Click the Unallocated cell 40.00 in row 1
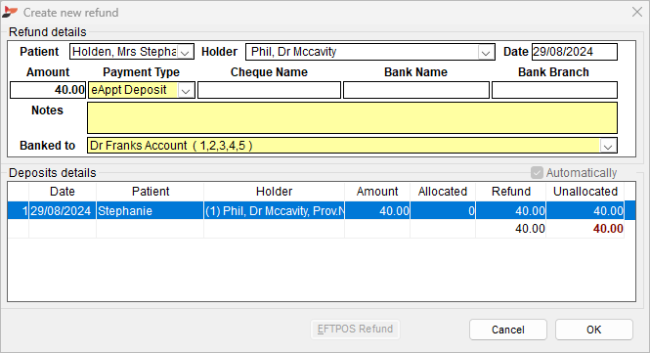The width and height of the screenshot is (650, 353). 585,210
